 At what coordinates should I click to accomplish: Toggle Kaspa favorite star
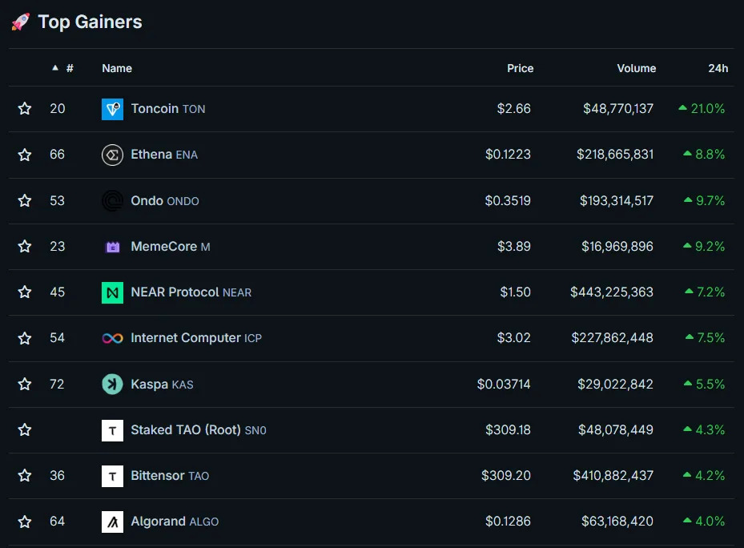pyautogui.click(x=25, y=385)
